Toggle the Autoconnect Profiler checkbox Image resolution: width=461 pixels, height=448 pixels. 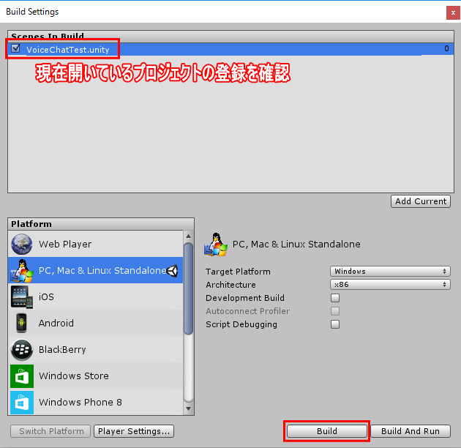pos(335,311)
